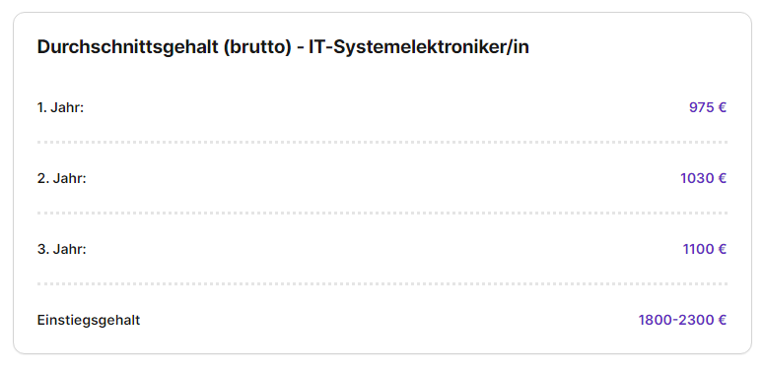Select the 1800-2300 € salary range
The height and width of the screenshot is (369, 764).
point(682,321)
